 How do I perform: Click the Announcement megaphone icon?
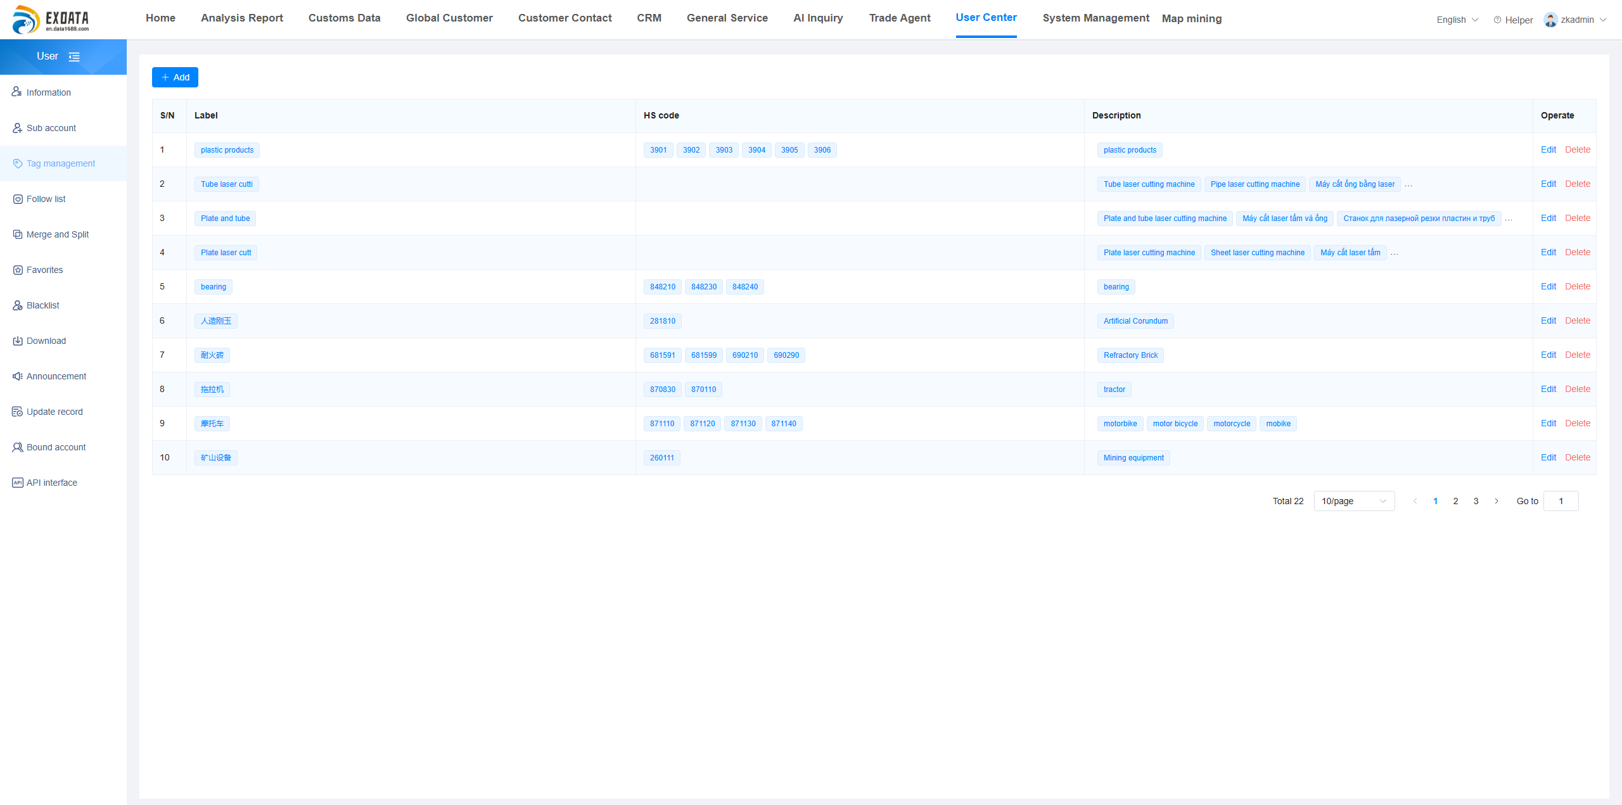17,376
